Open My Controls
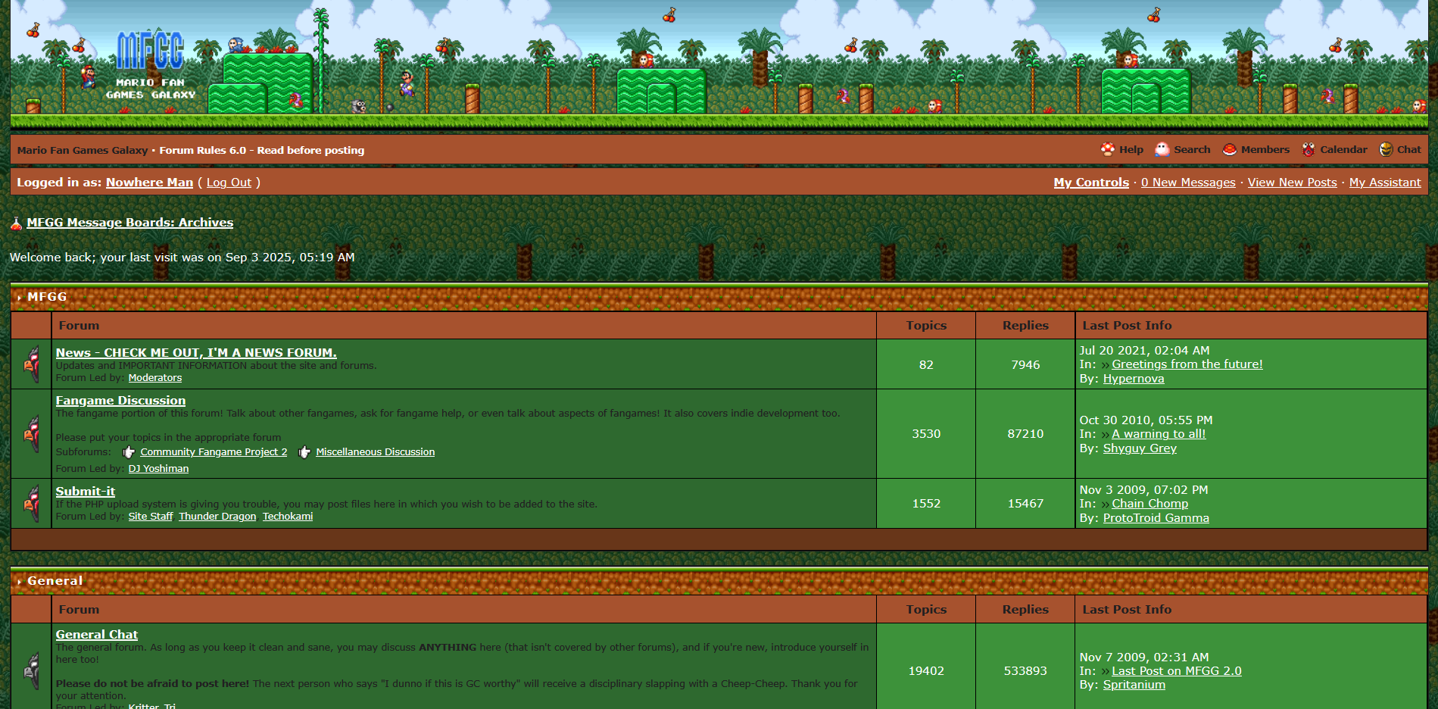The width and height of the screenshot is (1438, 709). [1091, 183]
